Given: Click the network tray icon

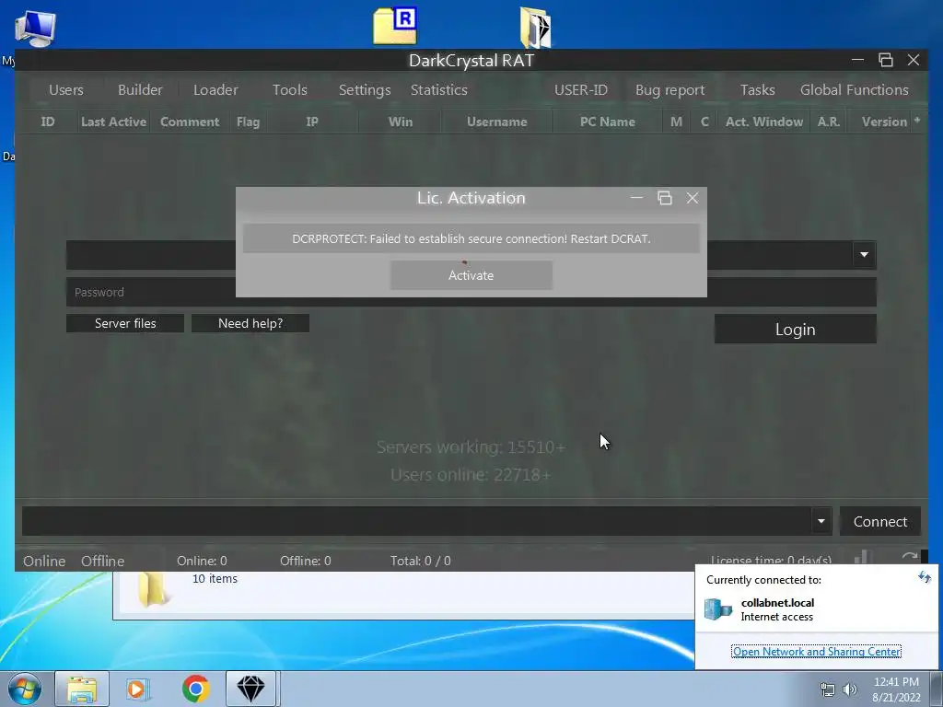Looking at the screenshot, I should coord(828,690).
